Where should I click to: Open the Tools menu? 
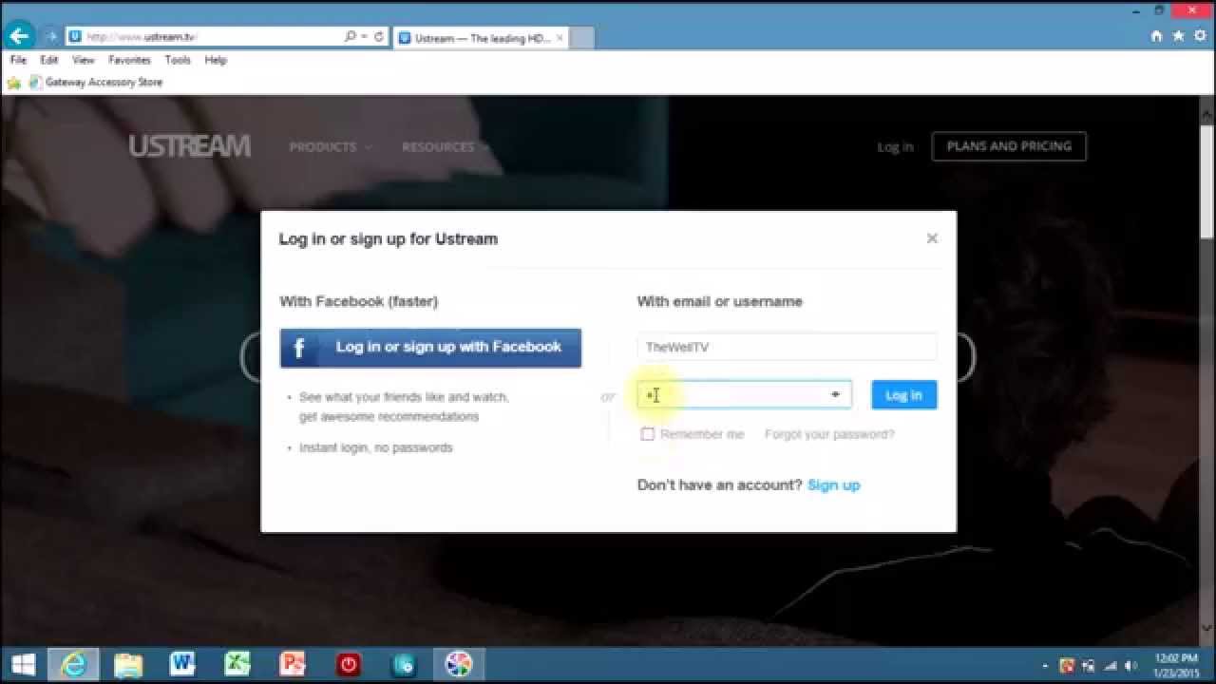point(178,60)
